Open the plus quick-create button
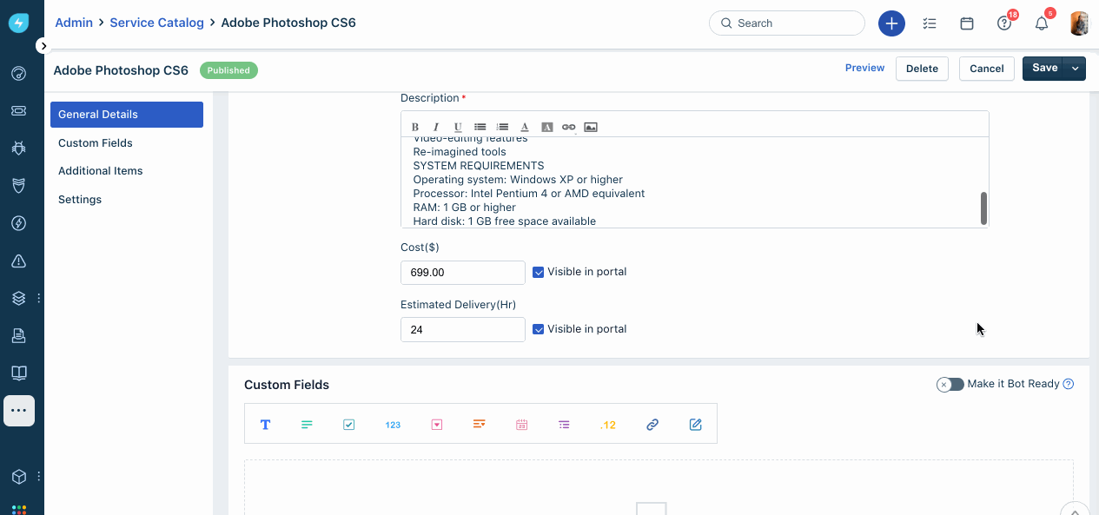 tap(891, 23)
